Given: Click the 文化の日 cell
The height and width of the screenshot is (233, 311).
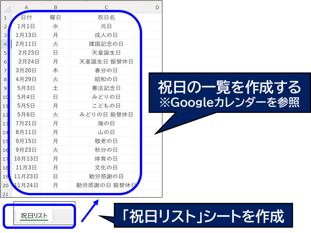Looking at the screenshot, I should pos(106,167).
